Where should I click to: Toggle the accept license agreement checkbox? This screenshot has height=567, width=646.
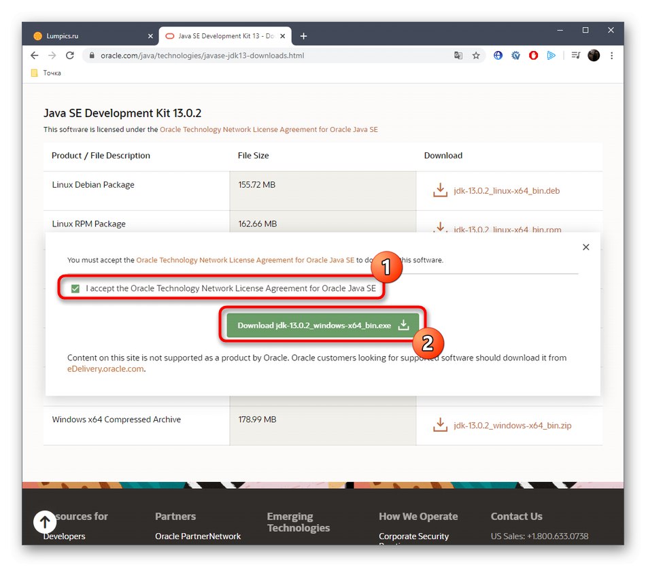(x=75, y=289)
